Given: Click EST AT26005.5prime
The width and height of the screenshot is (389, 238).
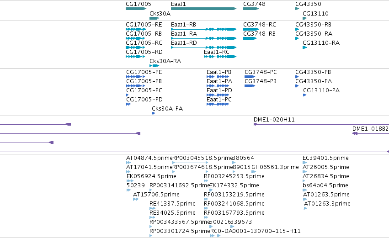Looking at the screenshot, I should (326, 167).
